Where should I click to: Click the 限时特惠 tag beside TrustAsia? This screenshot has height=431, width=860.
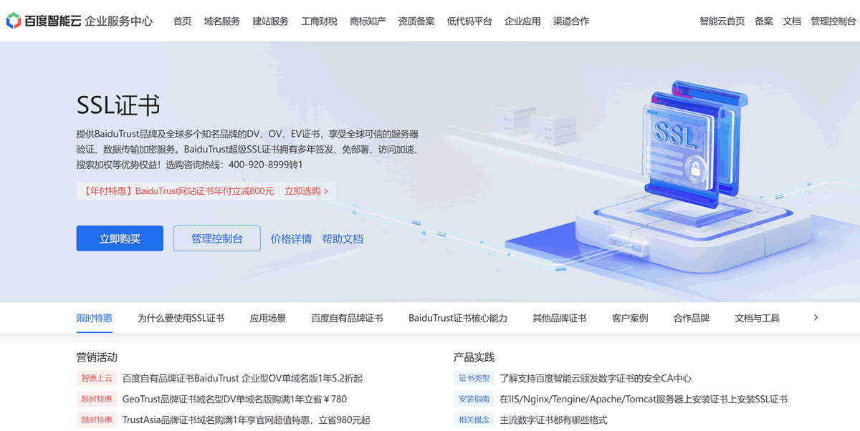97,420
